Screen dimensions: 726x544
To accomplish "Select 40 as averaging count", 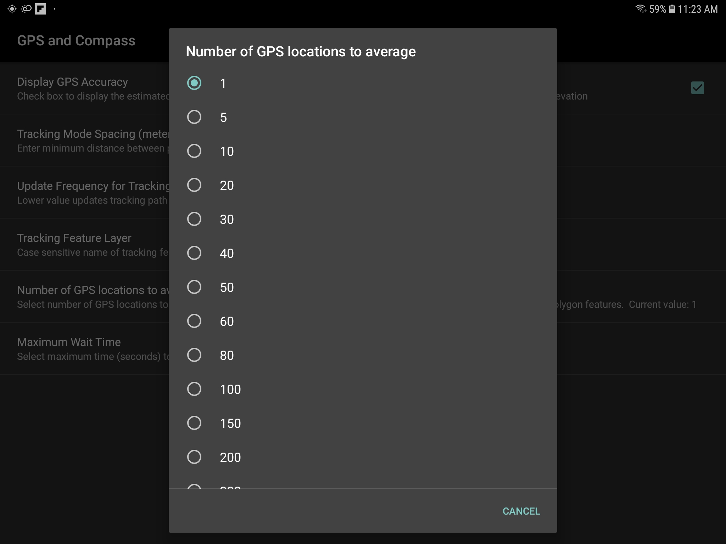I will [194, 253].
